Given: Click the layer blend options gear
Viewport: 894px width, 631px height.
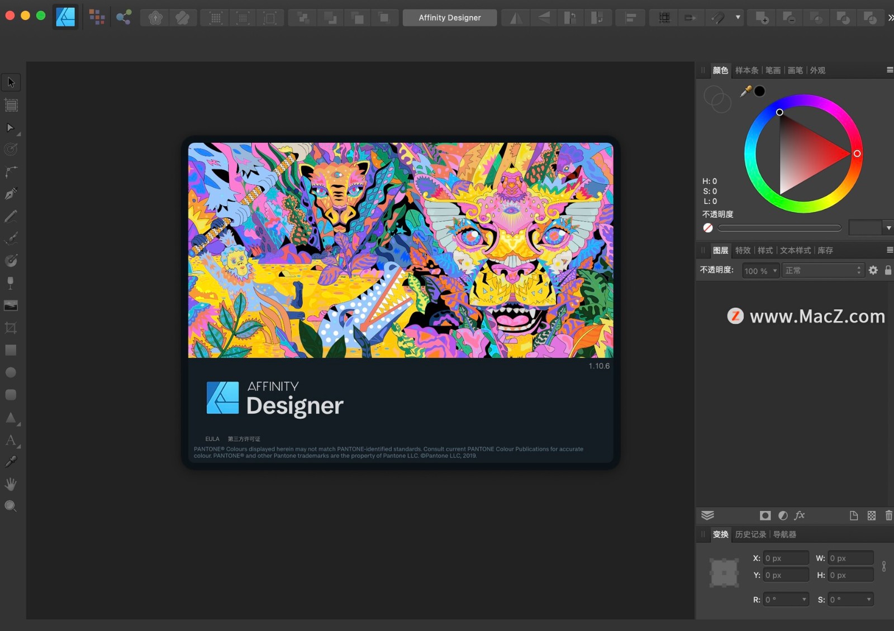Looking at the screenshot, I should (x=873, y=271).
